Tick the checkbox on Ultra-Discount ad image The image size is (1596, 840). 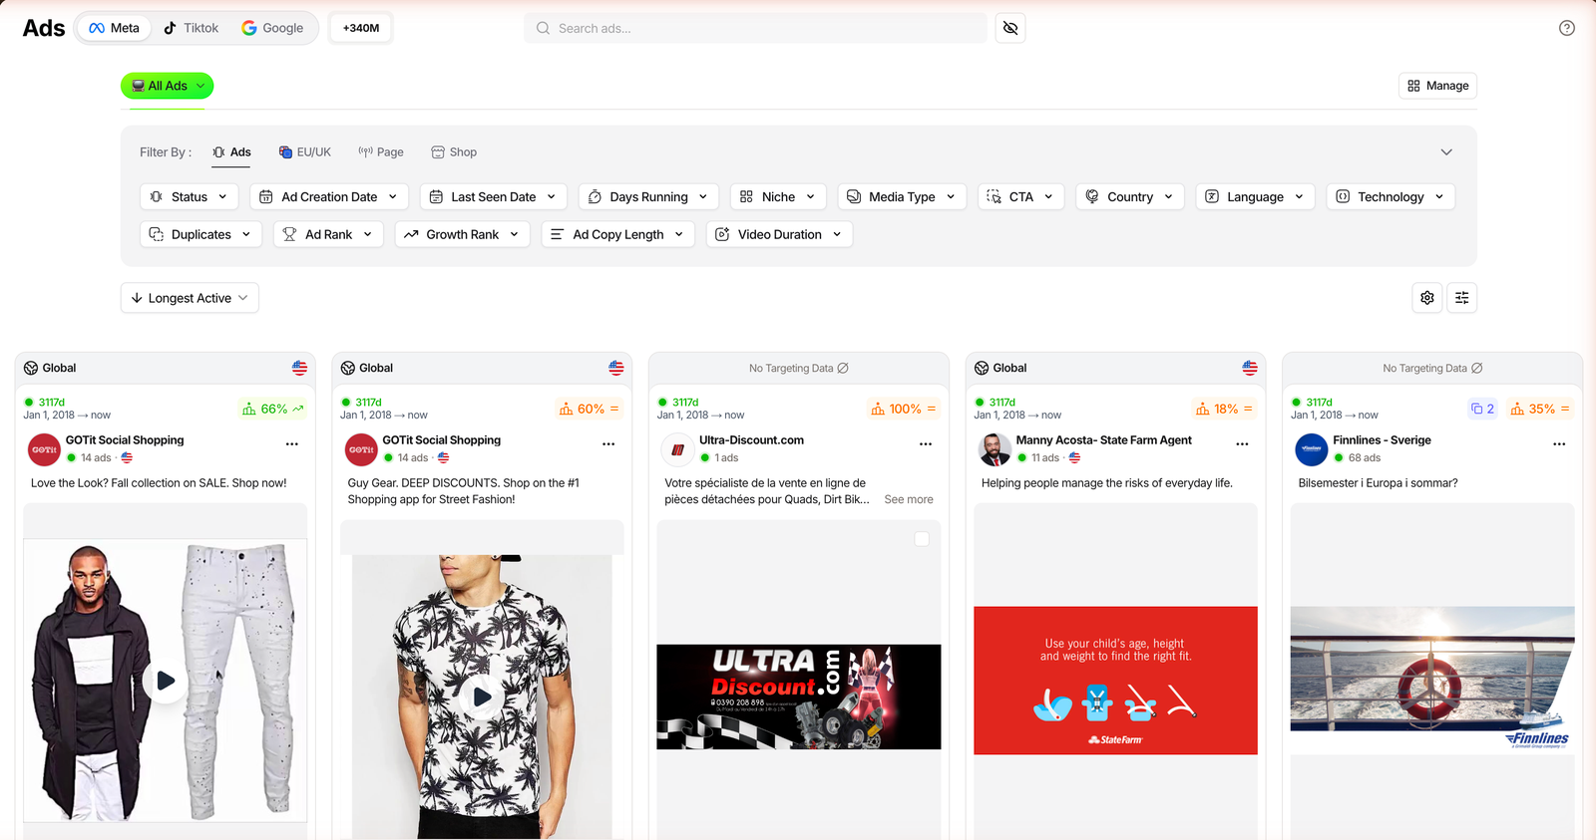pyautogui.click(x=922, y=539)
